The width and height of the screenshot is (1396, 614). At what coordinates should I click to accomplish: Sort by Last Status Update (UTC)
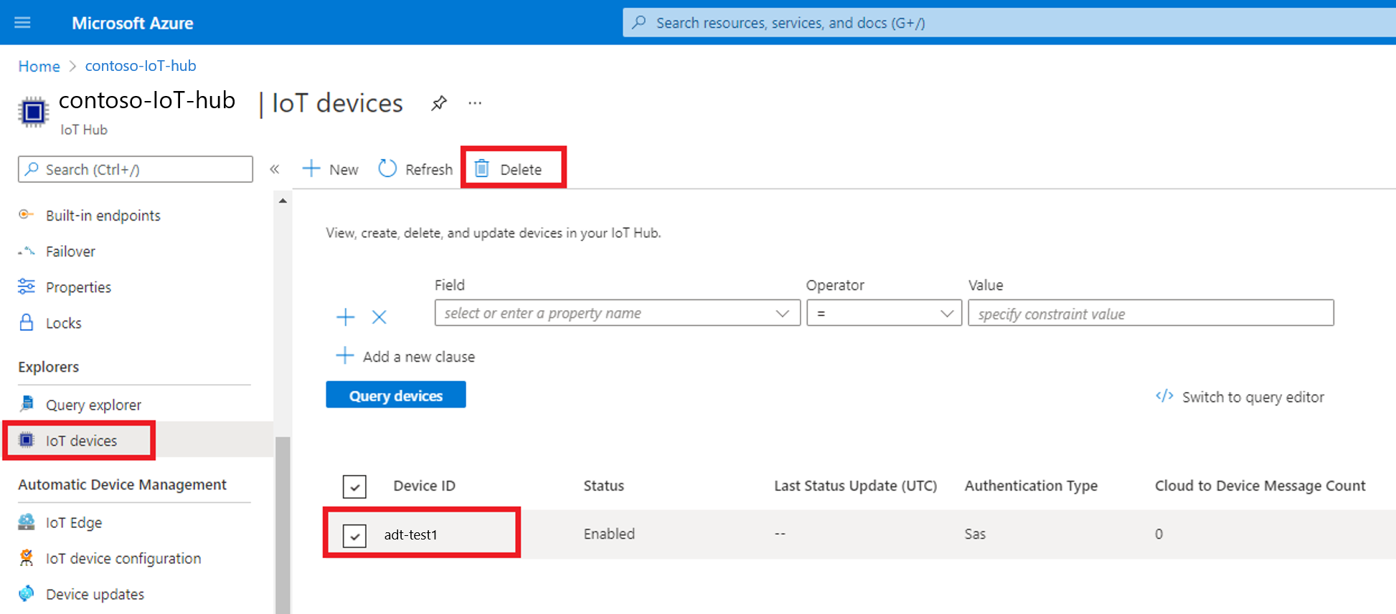point(855,486)
